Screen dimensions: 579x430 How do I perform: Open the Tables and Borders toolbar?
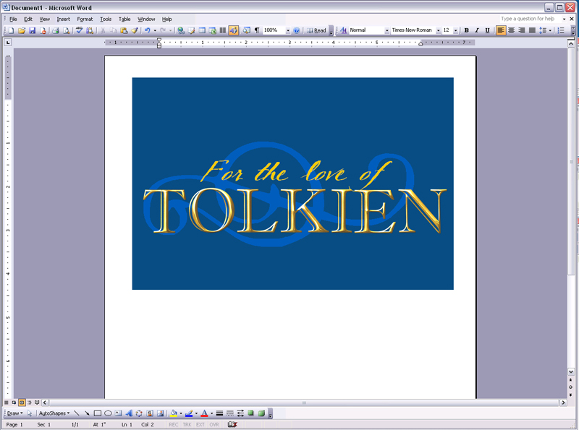tap(191, 30)
